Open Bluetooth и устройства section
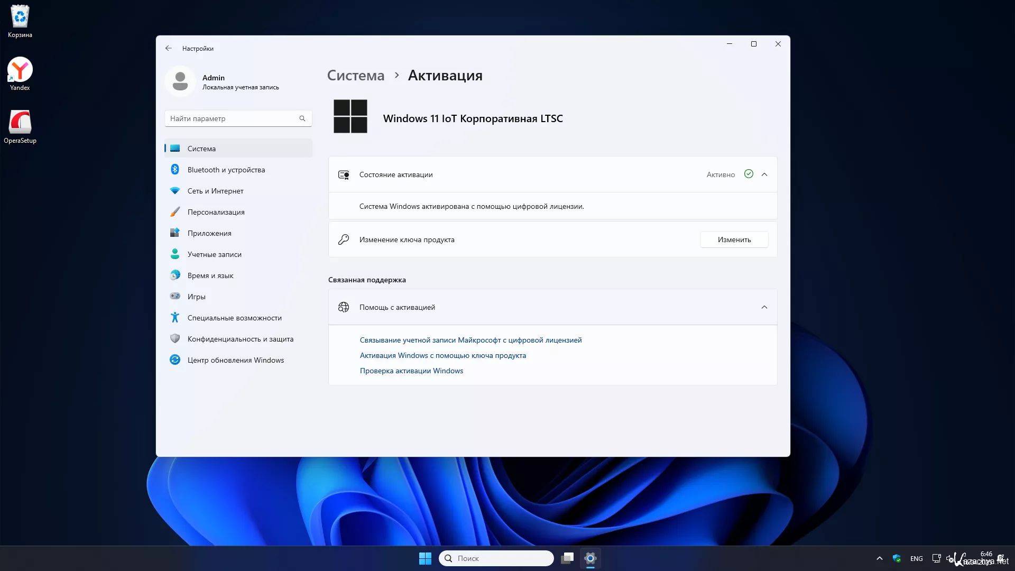This screenshot has width=1015, height=571. (226, 170)
